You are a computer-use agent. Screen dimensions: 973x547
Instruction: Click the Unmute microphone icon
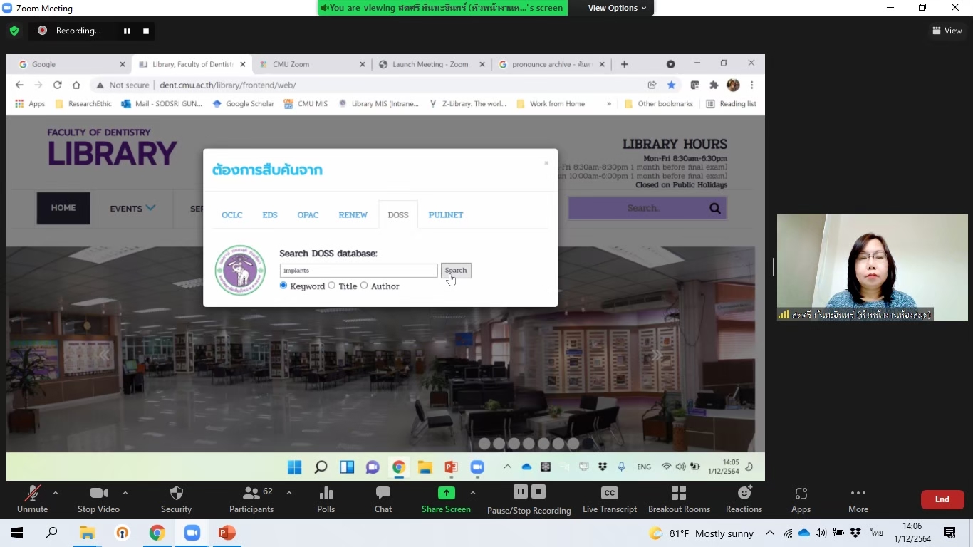[32, 494]
